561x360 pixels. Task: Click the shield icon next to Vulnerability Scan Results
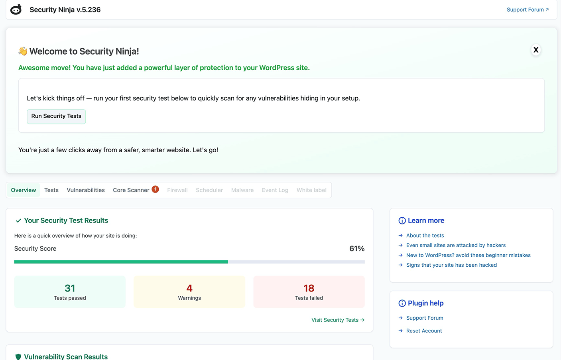pos(18,356)
